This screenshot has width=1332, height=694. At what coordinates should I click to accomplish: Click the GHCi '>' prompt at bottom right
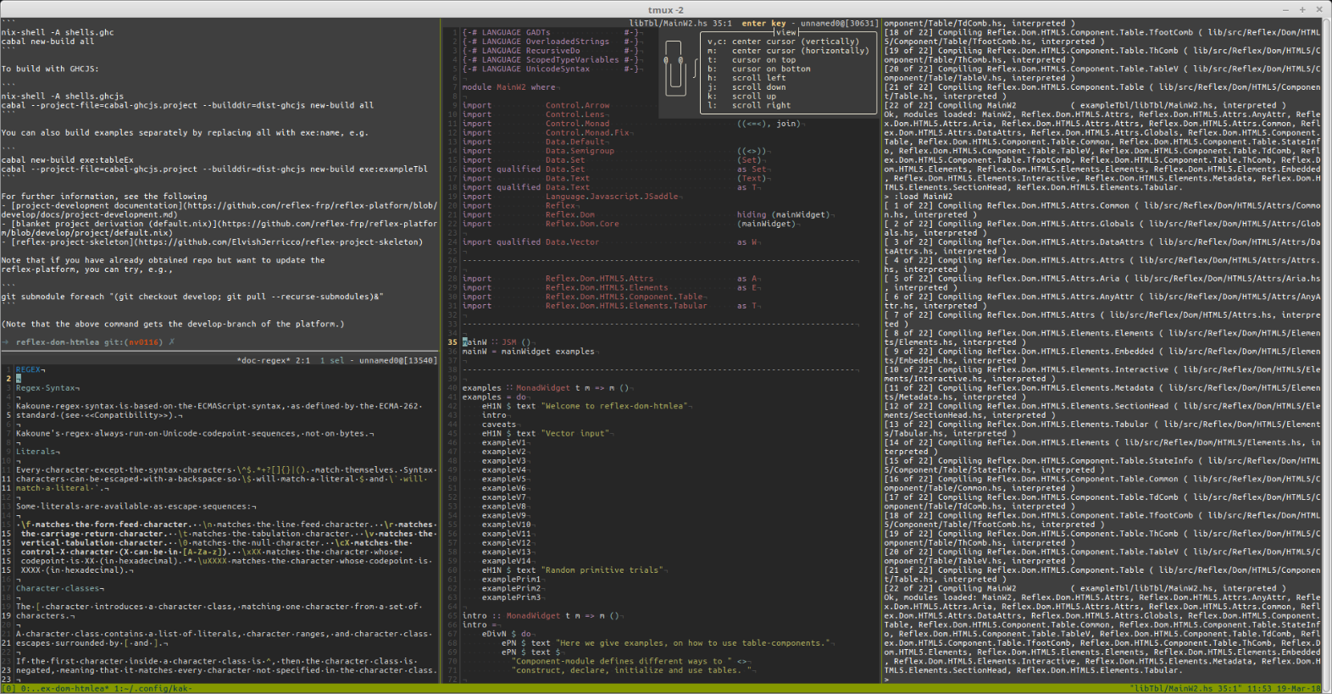pyautogui.click(x=886, y=680)
